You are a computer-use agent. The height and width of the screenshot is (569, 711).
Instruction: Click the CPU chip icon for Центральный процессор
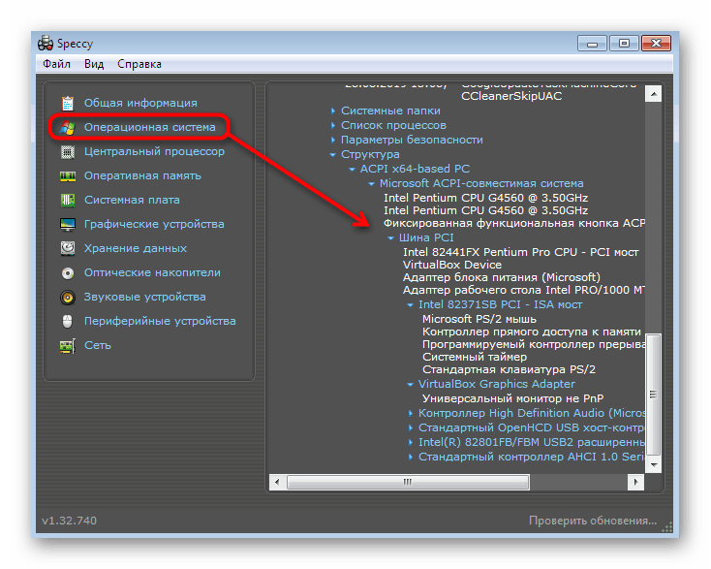tap(68, 151)
